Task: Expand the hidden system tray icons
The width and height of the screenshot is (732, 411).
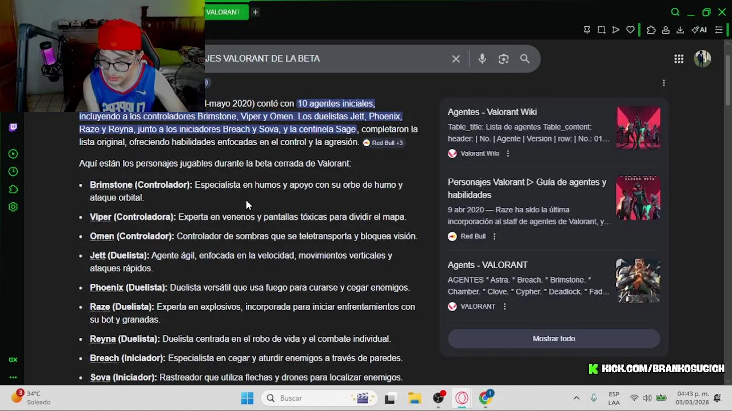Action: click(576, 398)
